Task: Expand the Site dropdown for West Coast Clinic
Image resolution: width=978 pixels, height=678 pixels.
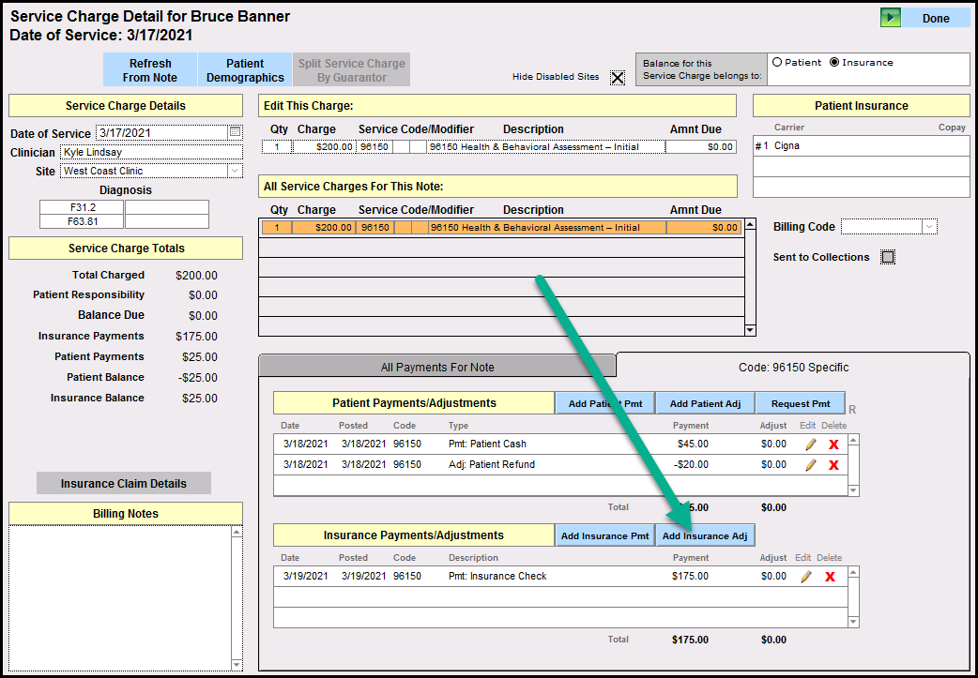Action: point(235,171)
